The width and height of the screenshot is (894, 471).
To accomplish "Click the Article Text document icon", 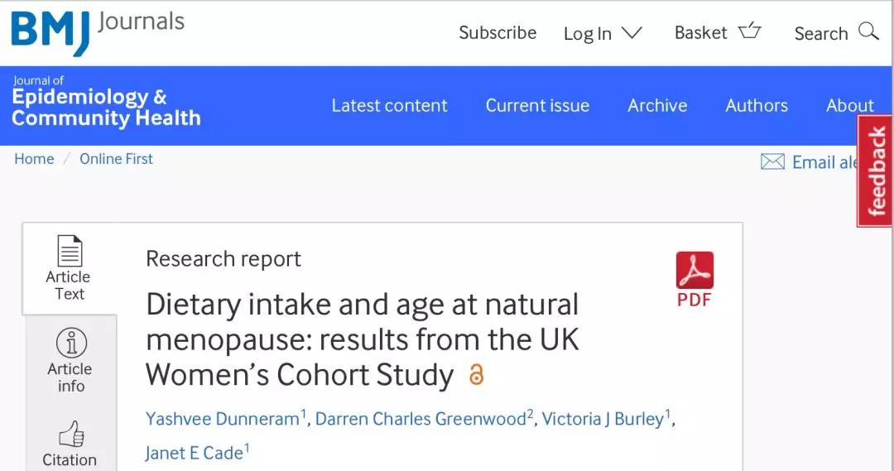I will (x=70, y=250).
